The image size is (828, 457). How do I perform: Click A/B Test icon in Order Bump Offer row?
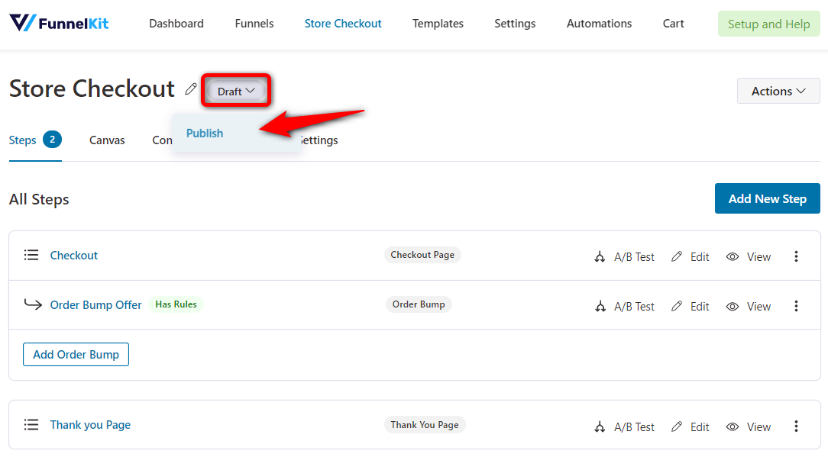[600, 307]
